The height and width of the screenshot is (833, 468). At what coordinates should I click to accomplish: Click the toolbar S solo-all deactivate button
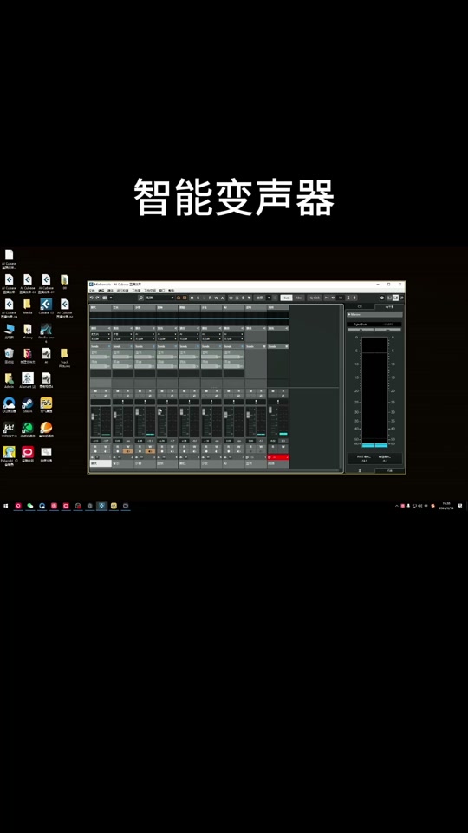(x=198, y=298)
